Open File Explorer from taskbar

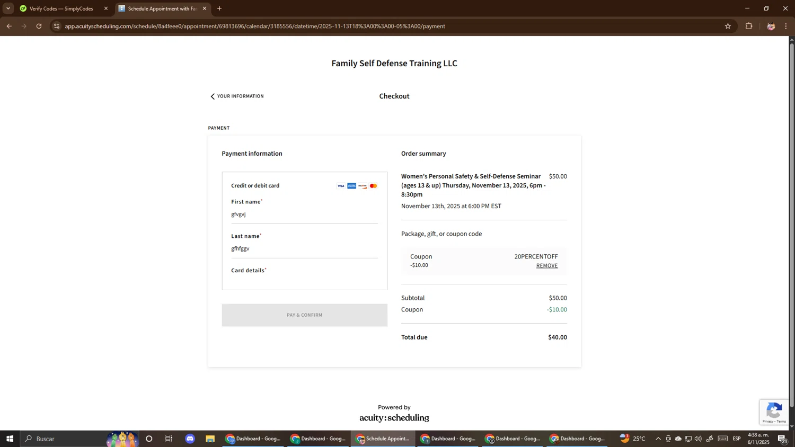(210, 439)
